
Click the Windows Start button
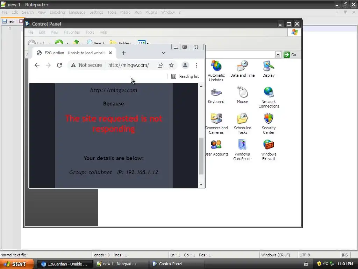pyautogui.click(x=17, y=264)
